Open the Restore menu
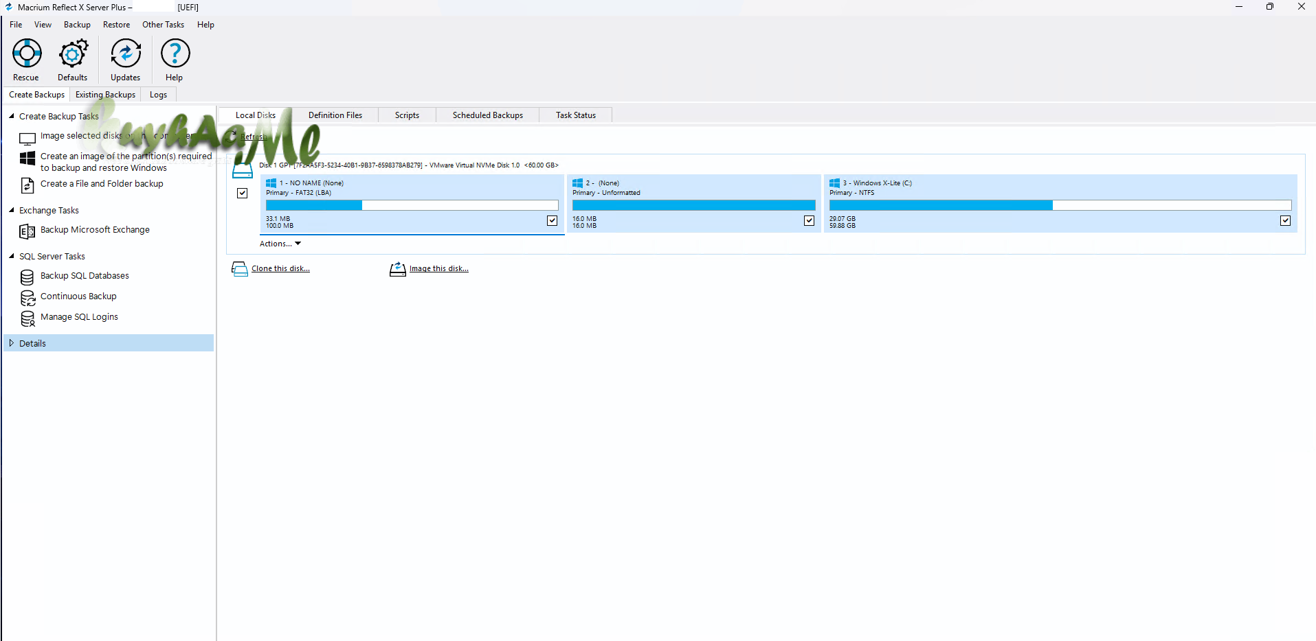Image resolution: width=1316 pixels, height=641 pixels. [x=116, y=25]
